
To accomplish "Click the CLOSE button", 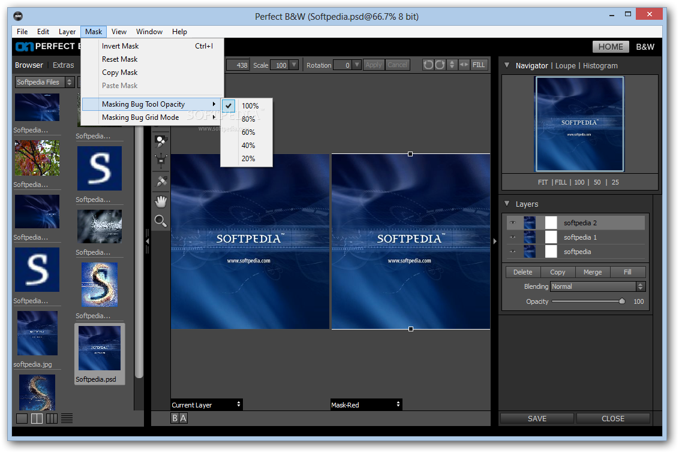I will click(x=613, y=418).
